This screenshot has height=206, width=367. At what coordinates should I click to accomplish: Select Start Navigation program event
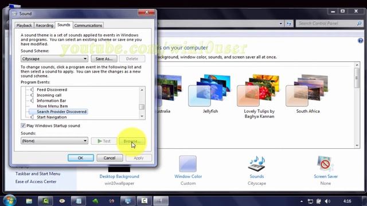pyautogui.click(x=52, y=117)
